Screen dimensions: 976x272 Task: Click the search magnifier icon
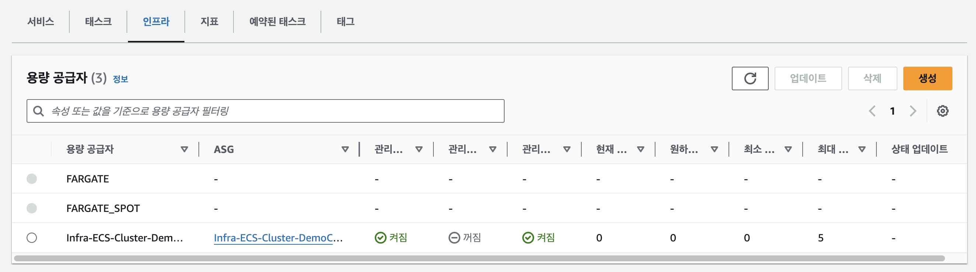click(x=38, y=111)
